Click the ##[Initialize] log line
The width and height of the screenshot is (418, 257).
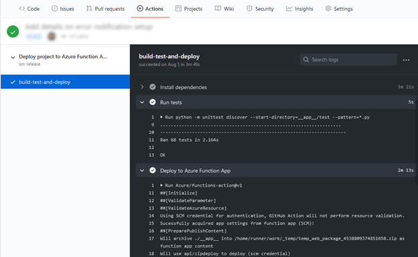click(x=179, y=193)
